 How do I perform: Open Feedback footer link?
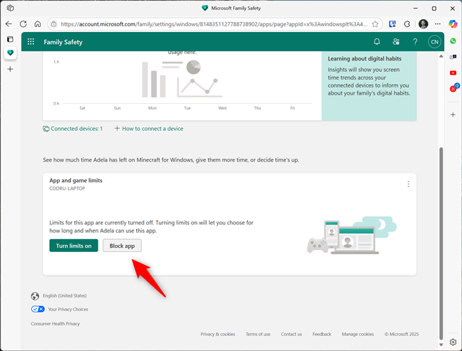tap(322, 334)
